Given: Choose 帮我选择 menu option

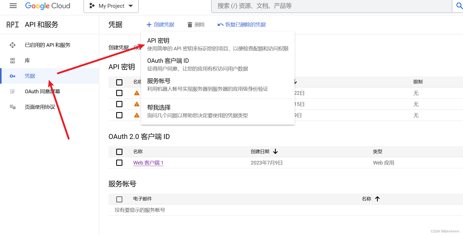Looking at the screenshot, I should 218,111.
